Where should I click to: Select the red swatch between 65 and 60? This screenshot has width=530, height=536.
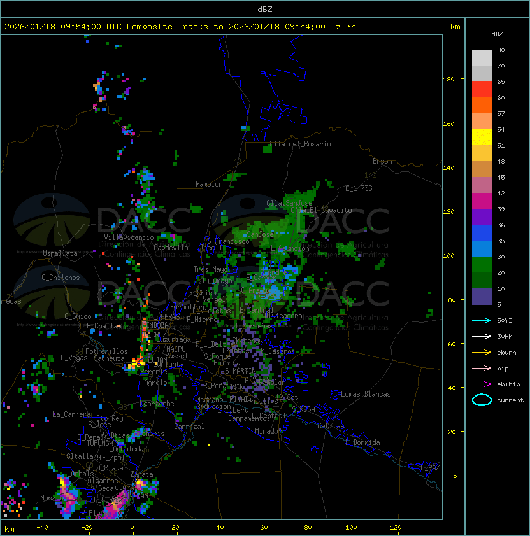coord(482,90)
